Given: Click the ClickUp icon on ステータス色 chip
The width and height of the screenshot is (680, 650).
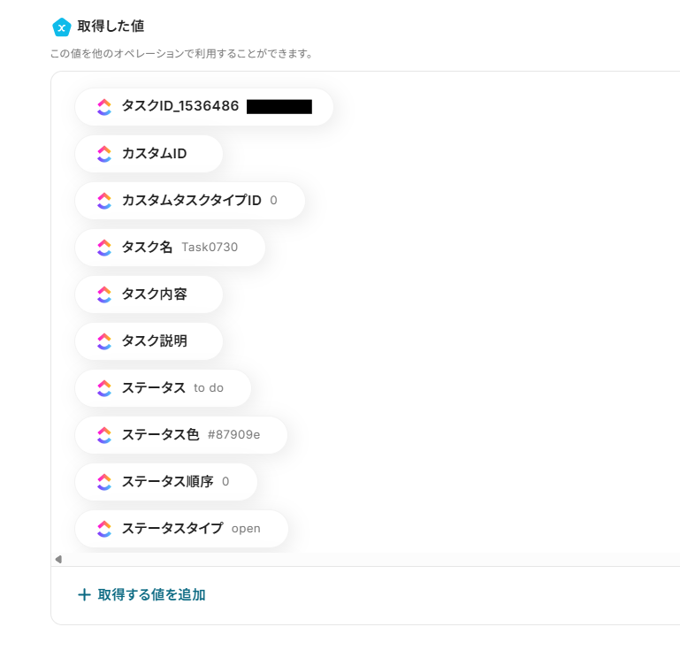Looking at the screenshot, I should pyautogui.click(x=104, y=435).
